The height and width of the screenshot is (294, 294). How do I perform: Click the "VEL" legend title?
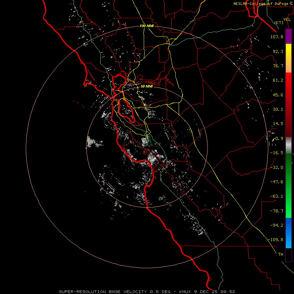coord(287,20)
